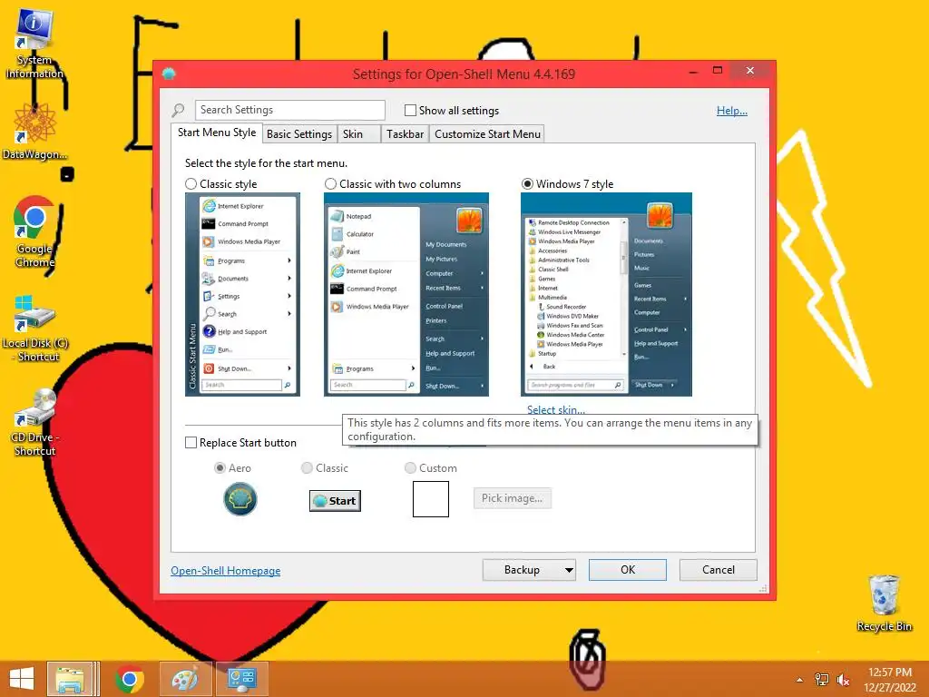
Task: Open the Customize Start Menu tab
Action: point(487,134)
